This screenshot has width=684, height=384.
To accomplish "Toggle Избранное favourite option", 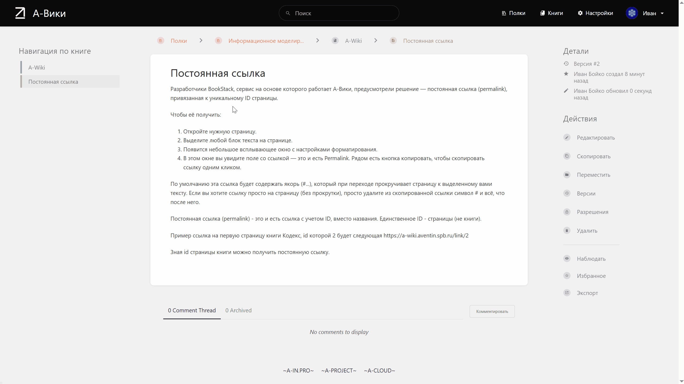I will click(591, 276).
